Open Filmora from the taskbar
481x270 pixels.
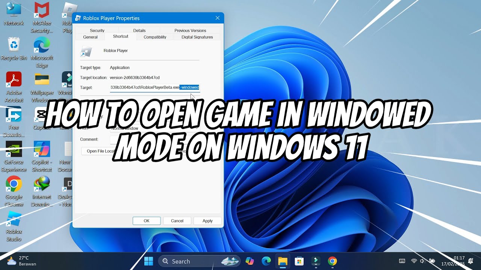pos(316,261)
